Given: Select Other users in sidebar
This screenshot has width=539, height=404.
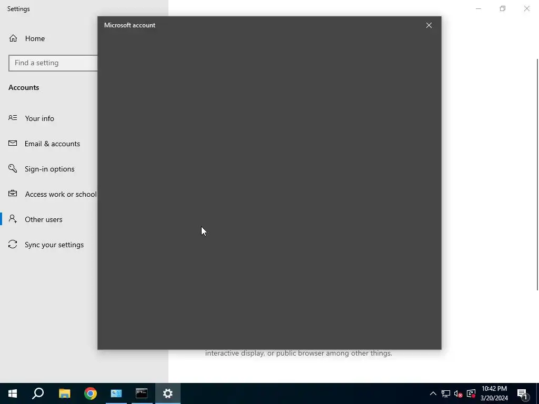Looking at the screenshot, I should 44,219.
